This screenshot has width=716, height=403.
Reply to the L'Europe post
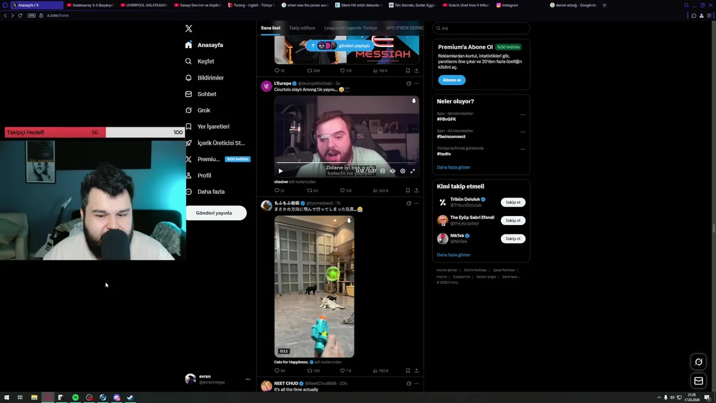pos(279,190)
